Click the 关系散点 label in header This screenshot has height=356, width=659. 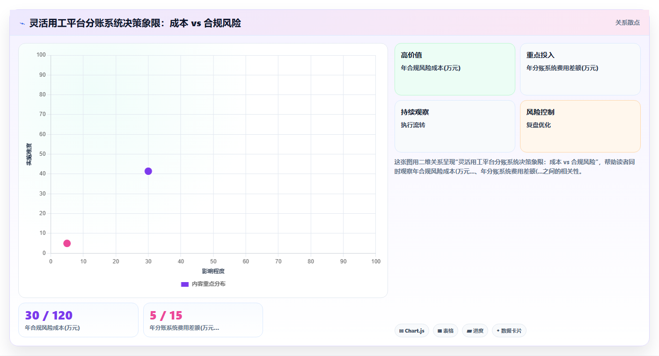(627, 22)
